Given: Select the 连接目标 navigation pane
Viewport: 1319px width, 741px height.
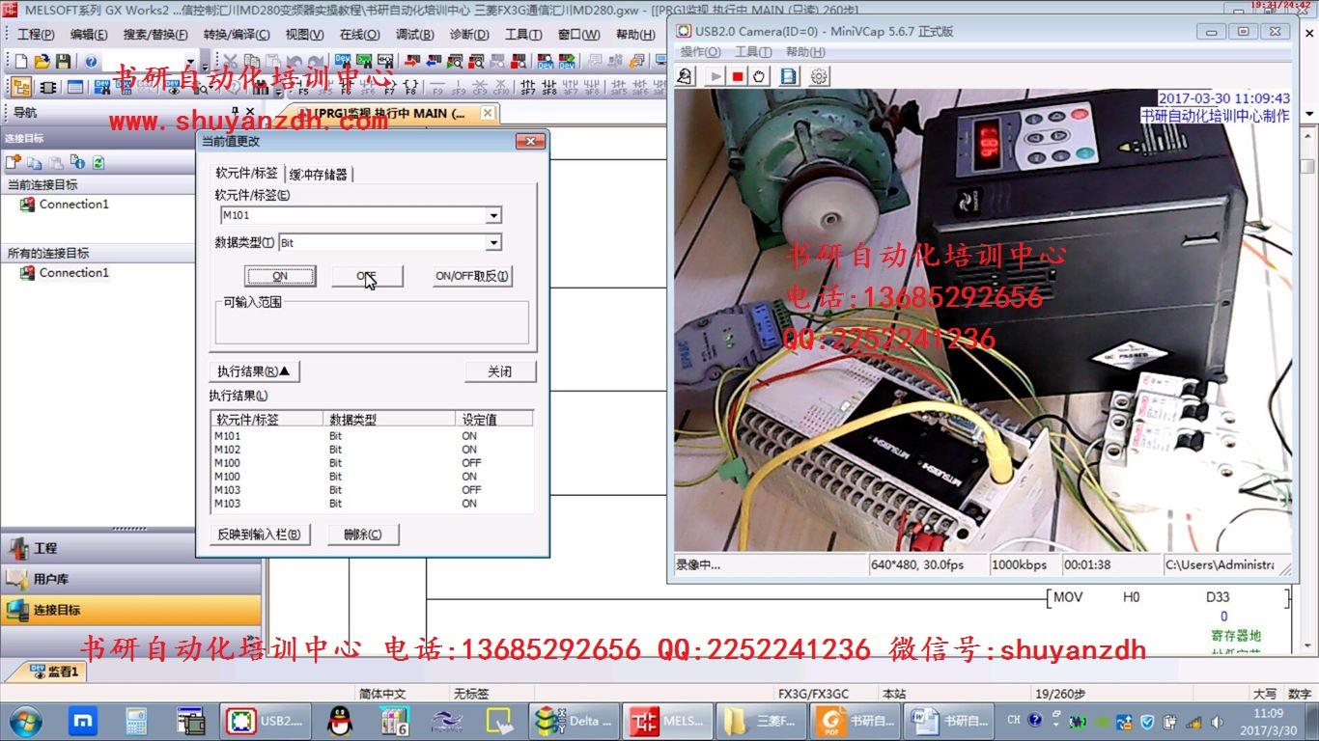Looking at the screenshot, I should (130, 610).
